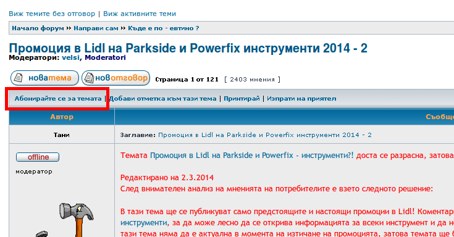Click the paper icon on the 'нова тема' button

click(19, 78)
